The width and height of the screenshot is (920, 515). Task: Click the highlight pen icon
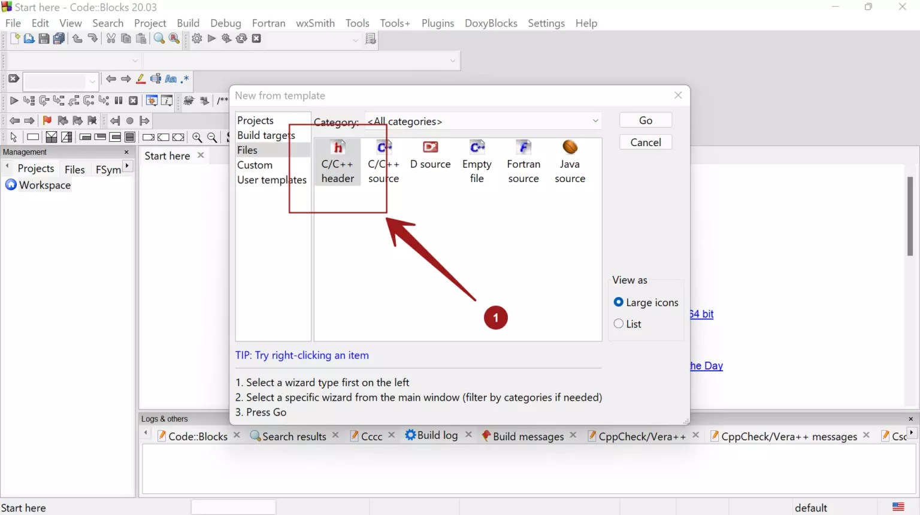tap(141, 79)
